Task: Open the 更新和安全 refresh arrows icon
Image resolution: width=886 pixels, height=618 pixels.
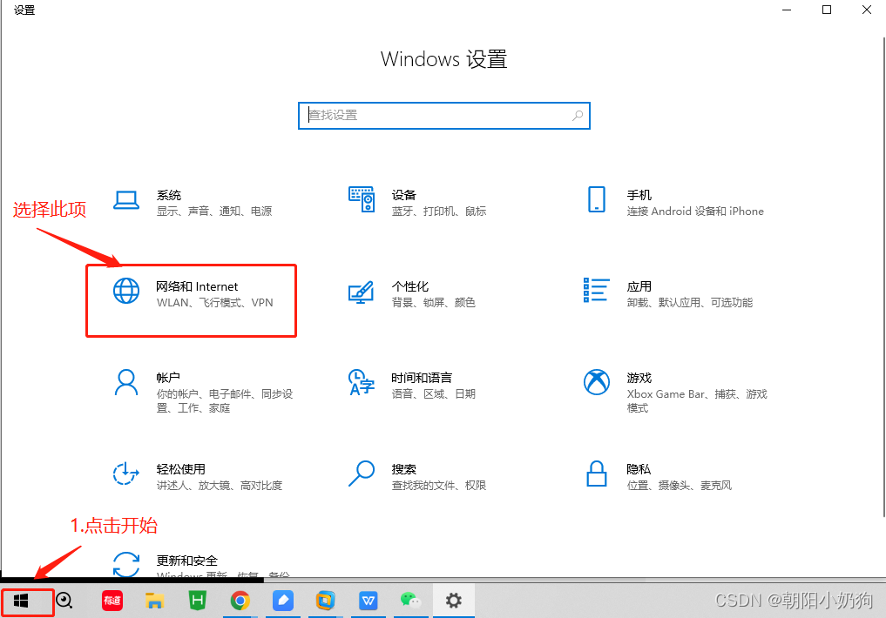Action: (126, 564)
